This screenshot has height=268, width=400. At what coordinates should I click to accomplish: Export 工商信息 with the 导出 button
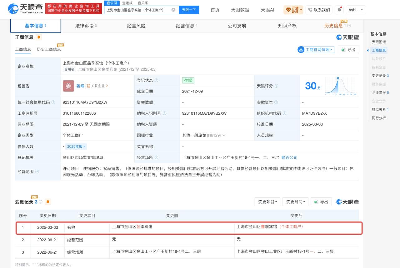[348, 50]
